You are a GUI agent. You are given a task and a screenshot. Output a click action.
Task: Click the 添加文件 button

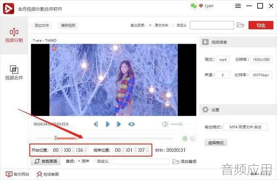tap(42, 25)
